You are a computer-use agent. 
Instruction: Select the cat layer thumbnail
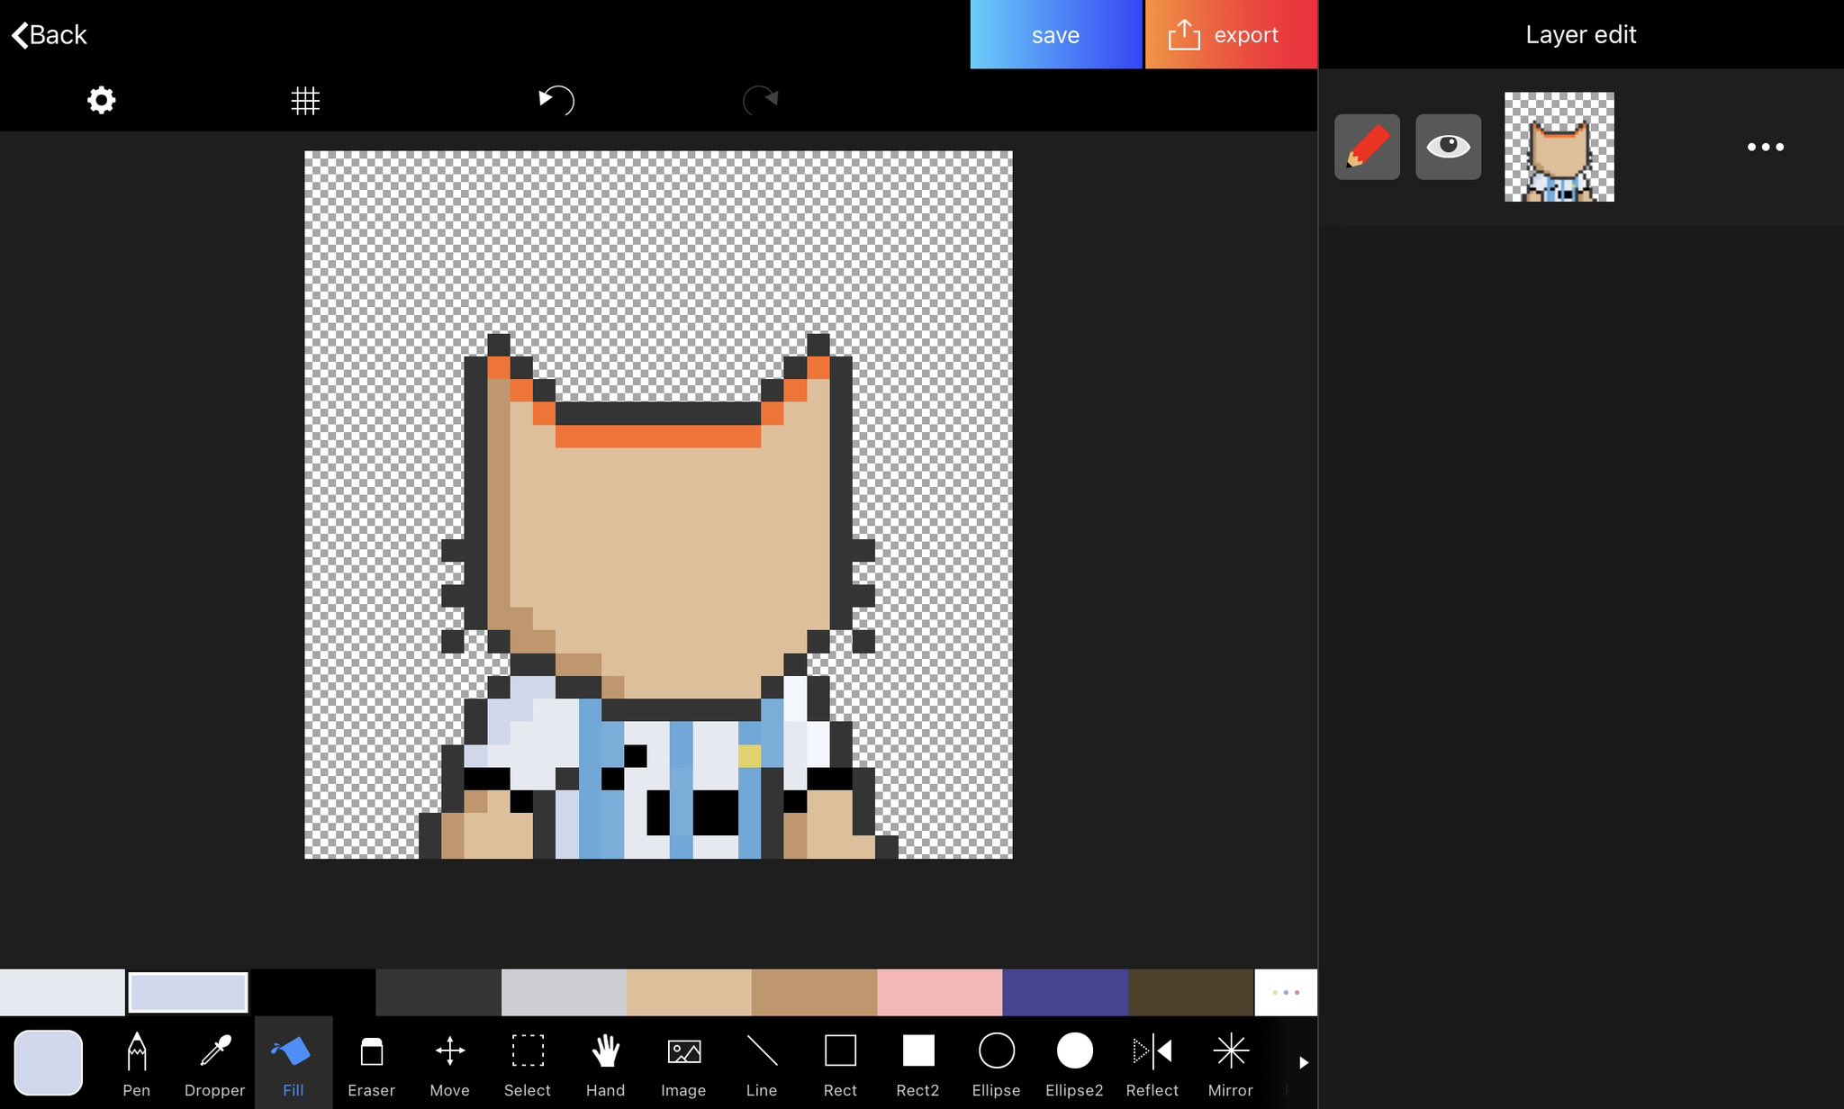(x=1559, y=147)
